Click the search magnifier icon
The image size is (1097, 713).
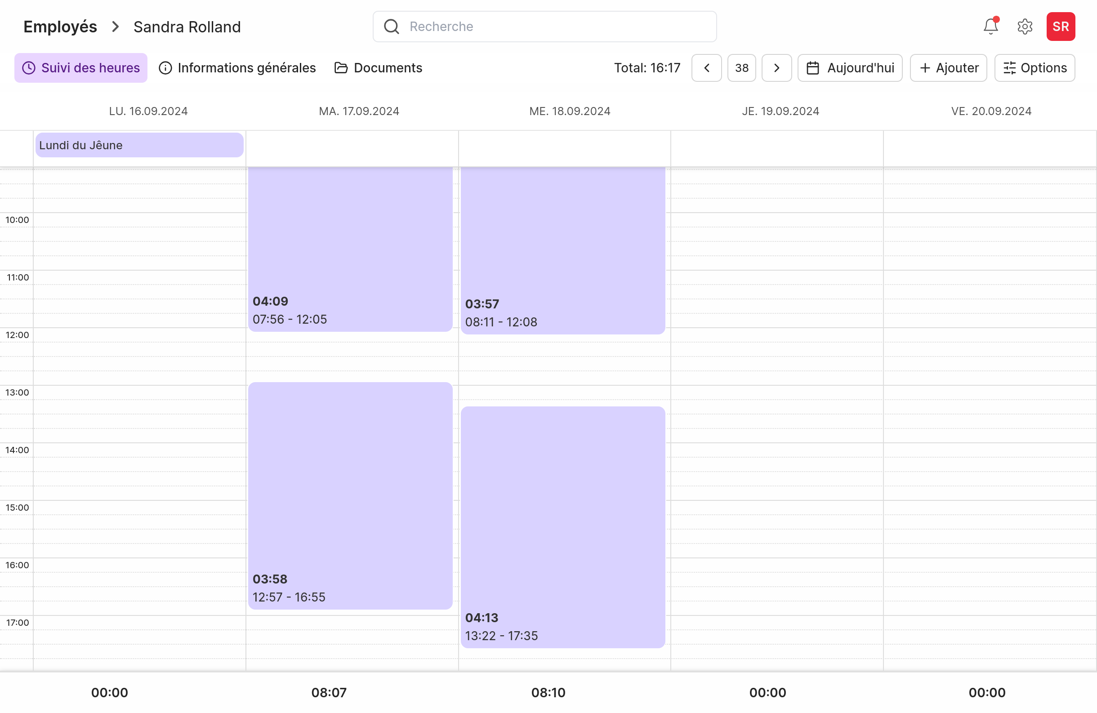coord(391,26)
